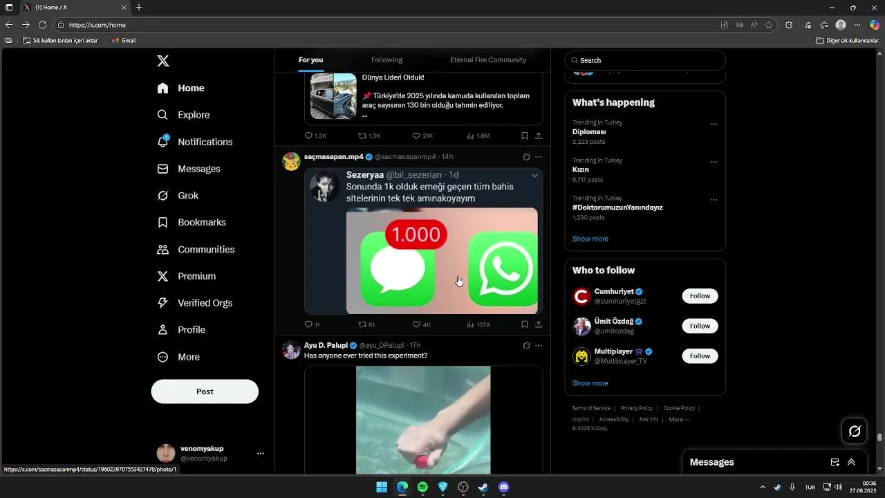This screenshot has height=498, width=885.
Task: Expand the Messages drawer
Action: click(851, 462)
